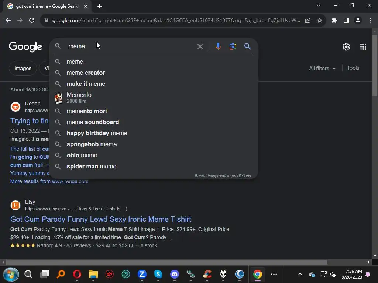This screenshot has width=378, height=283.
Task: Click 'More results from www.reddit.com'
Action: pos(49,181)
